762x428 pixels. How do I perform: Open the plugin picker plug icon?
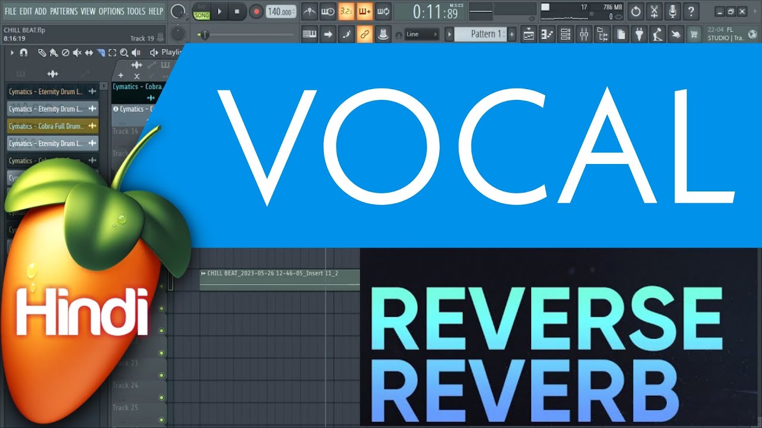(x=639, y=34)
